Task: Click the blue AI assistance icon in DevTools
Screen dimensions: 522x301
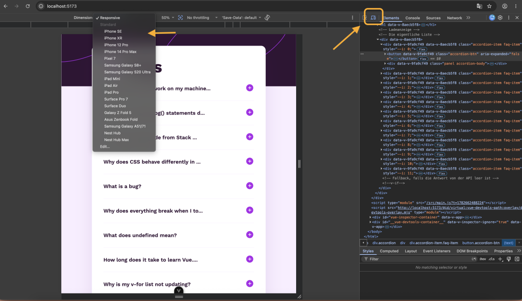Action: click(492, 18)
